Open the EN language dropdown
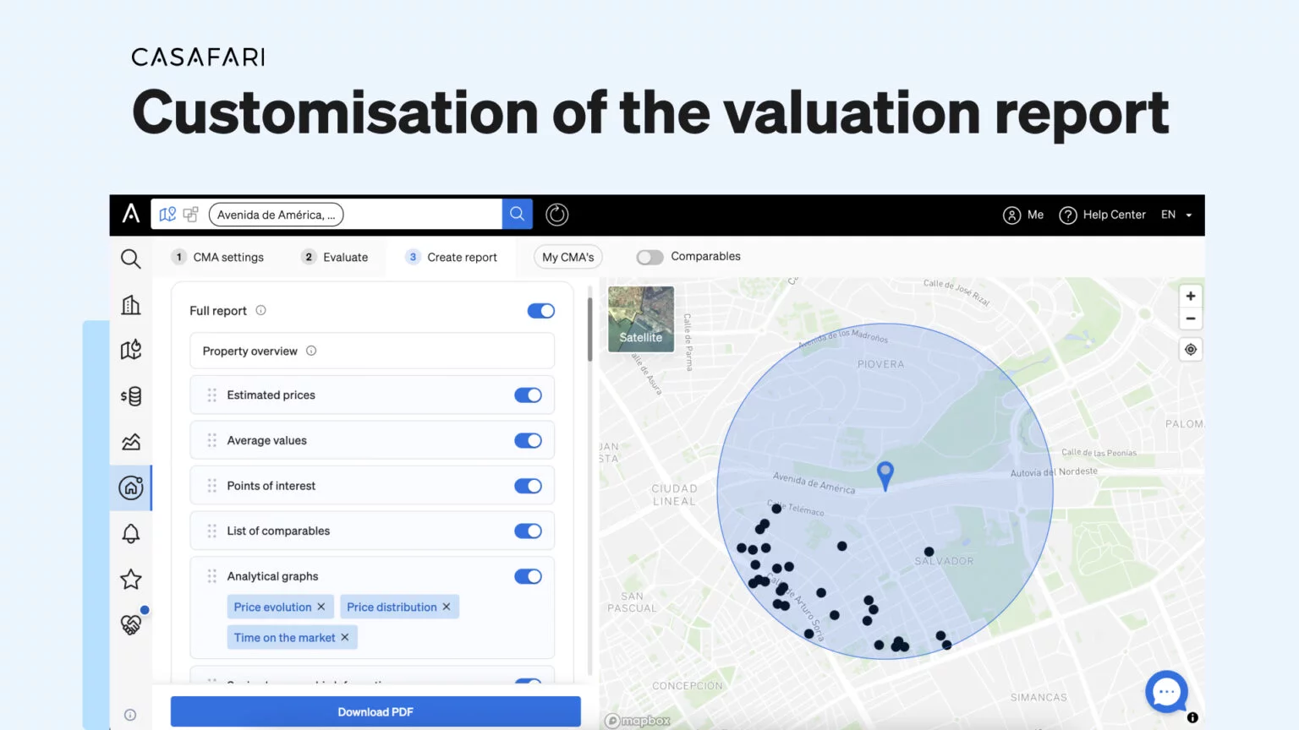Image resolution: width=1299 pixels, height=730 pixels. point(1176,215)
